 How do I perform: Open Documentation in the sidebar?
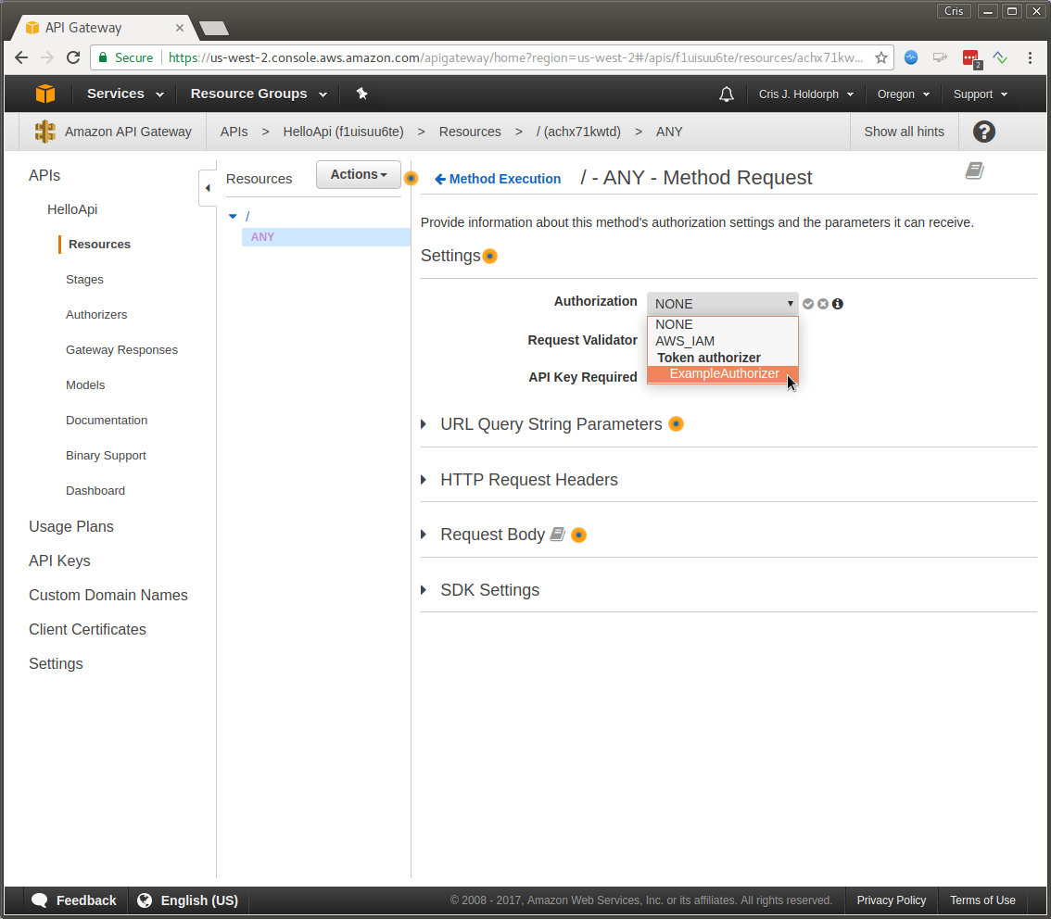pyautogui.click(x=107, y=420)
